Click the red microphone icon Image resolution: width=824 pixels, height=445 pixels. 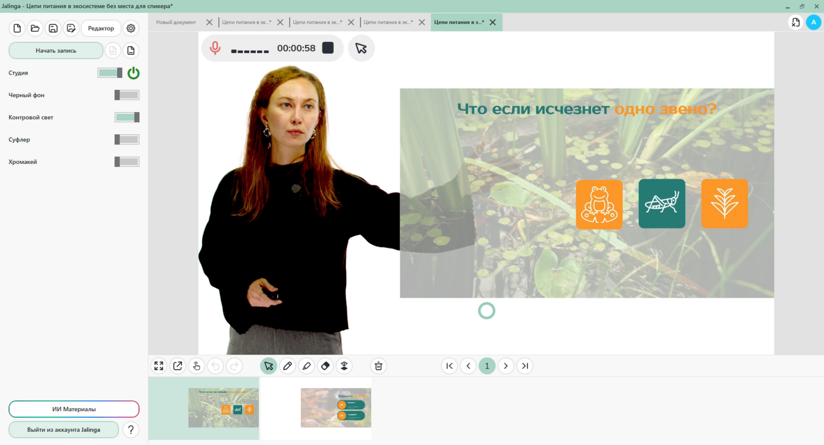[x=215, y=48]
